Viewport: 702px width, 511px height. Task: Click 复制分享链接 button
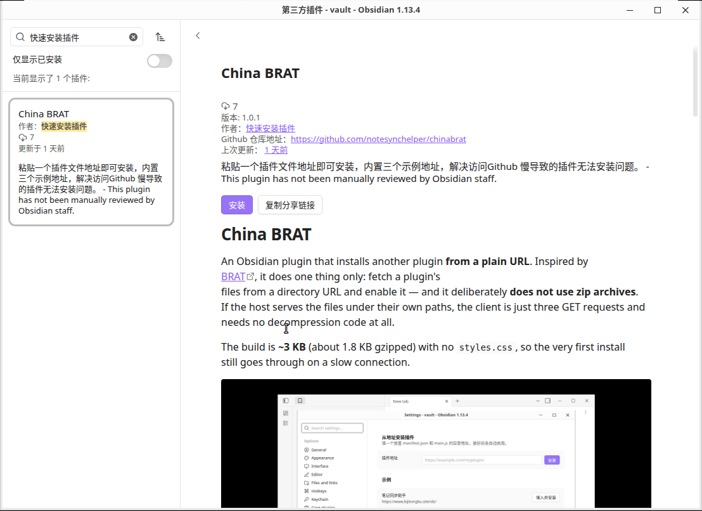[x=290, y=205]
